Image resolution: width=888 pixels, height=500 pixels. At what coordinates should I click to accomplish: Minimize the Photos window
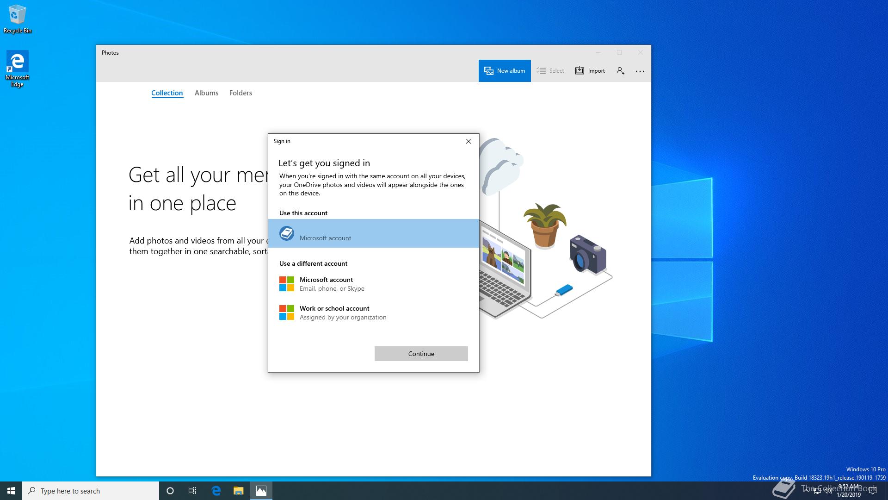pyautogui.click(x=598, y=52)
